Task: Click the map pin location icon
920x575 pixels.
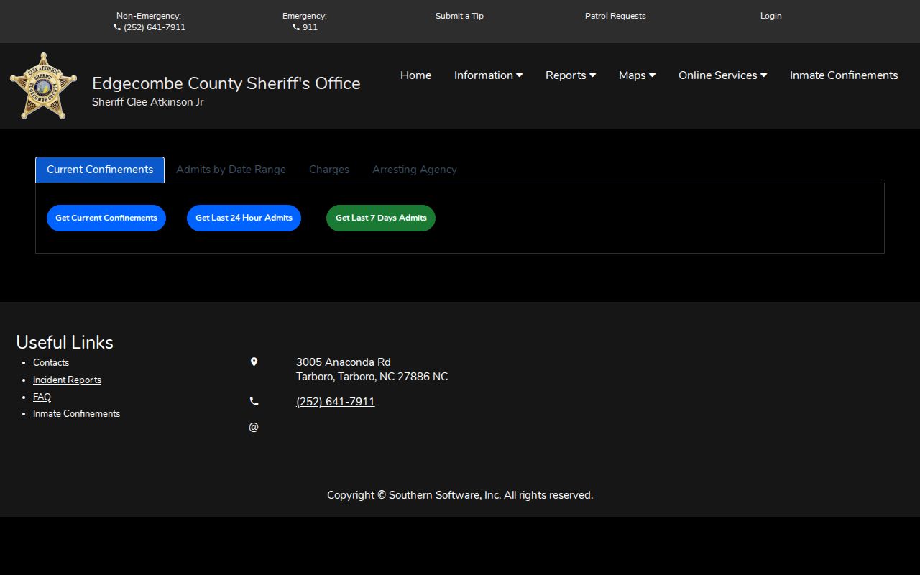Action: (254, 362)
